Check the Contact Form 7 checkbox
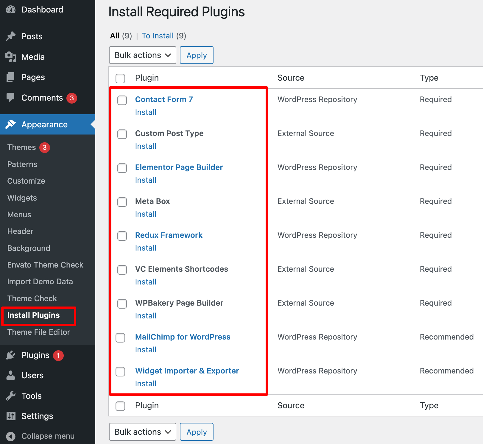The width and height of the screenshot is (483, 444). click(x=122, y=100)
